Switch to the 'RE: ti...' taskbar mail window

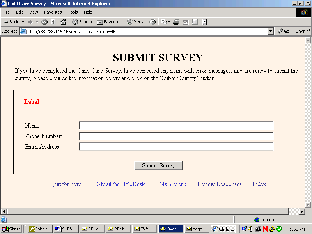(119, 229)
